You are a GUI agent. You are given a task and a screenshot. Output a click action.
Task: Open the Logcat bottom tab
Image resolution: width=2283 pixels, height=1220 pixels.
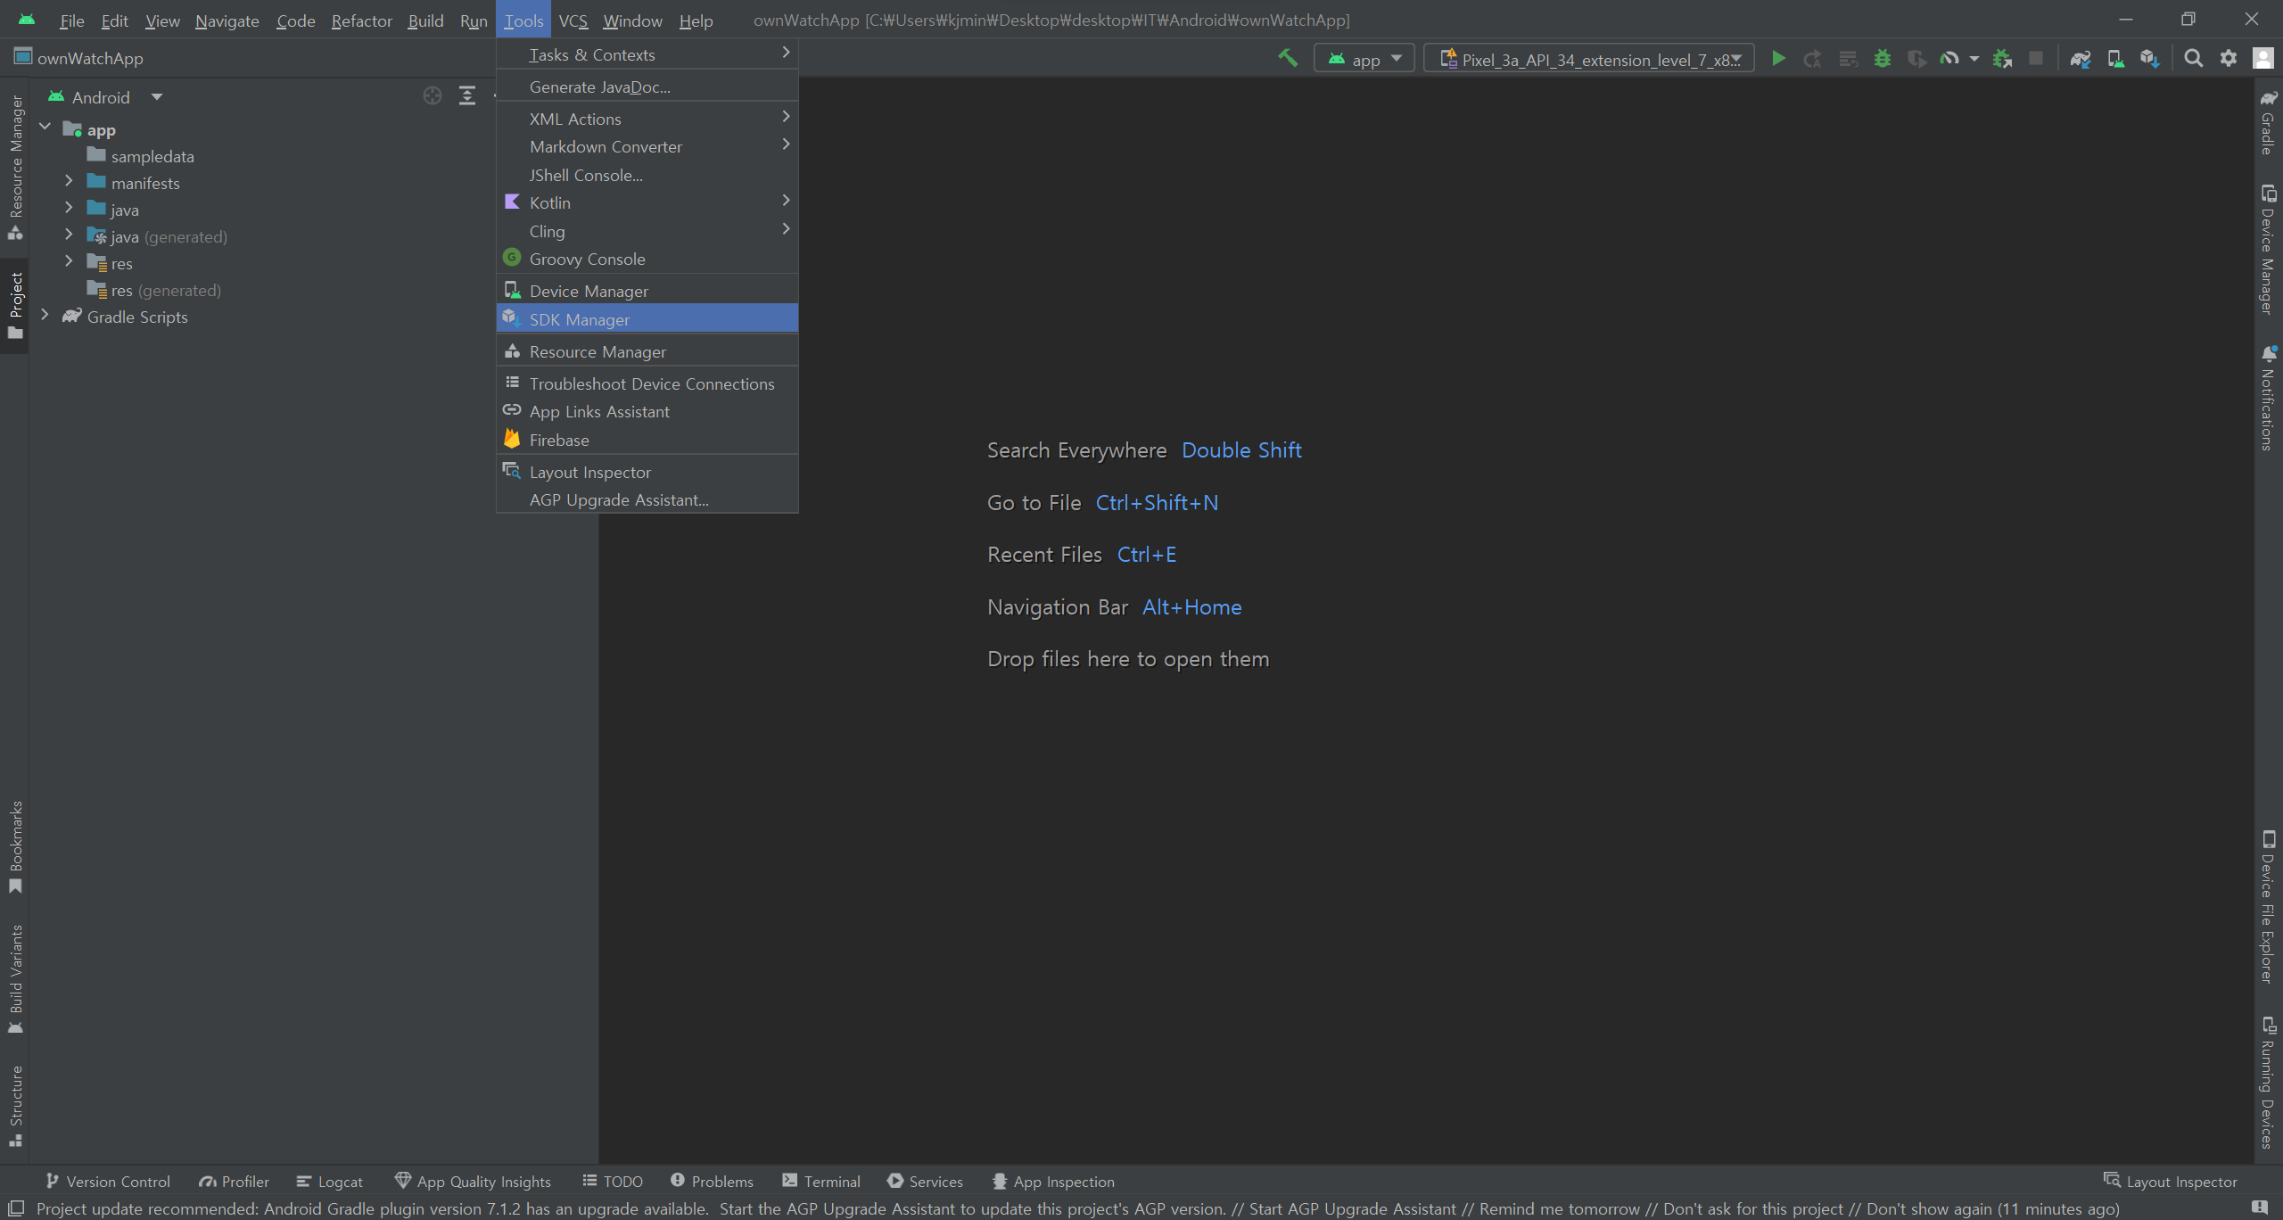[x=329, y=1181]
